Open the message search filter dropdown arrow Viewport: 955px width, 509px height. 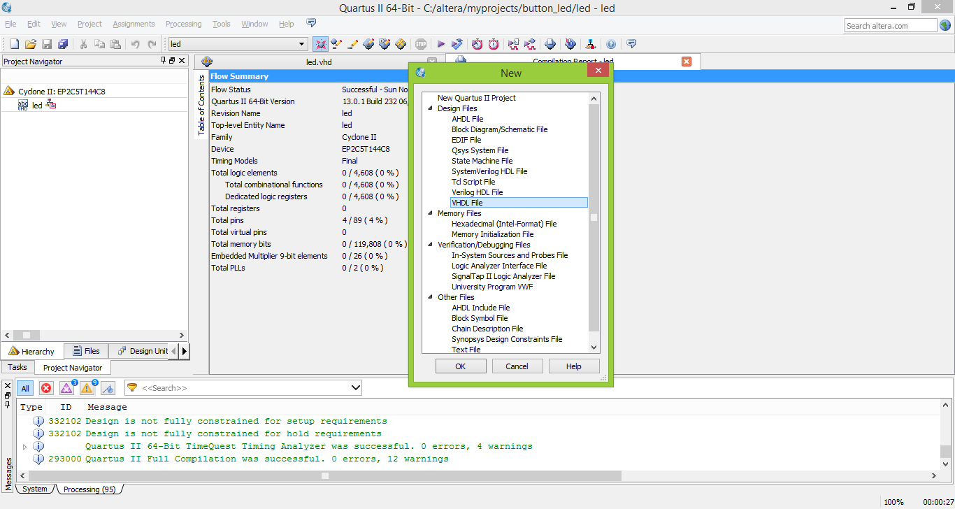click(355, 387)
